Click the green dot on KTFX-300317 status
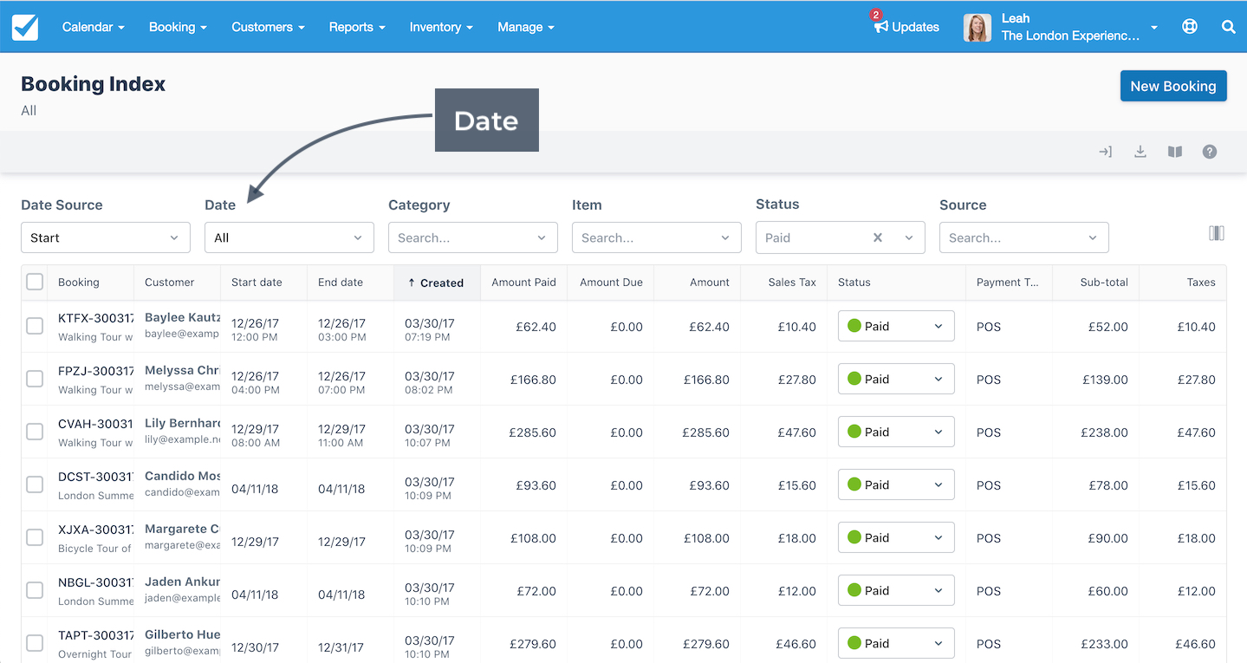Screen dimensions: 1247x663 [854, 326]
